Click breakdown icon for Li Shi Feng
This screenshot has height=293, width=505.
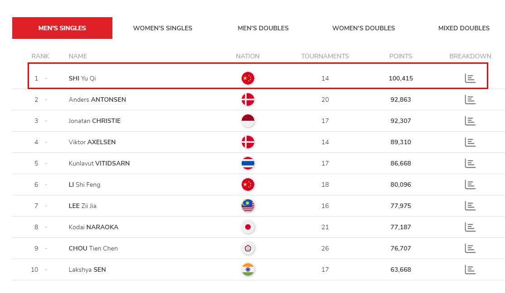[x=470, y=184]
